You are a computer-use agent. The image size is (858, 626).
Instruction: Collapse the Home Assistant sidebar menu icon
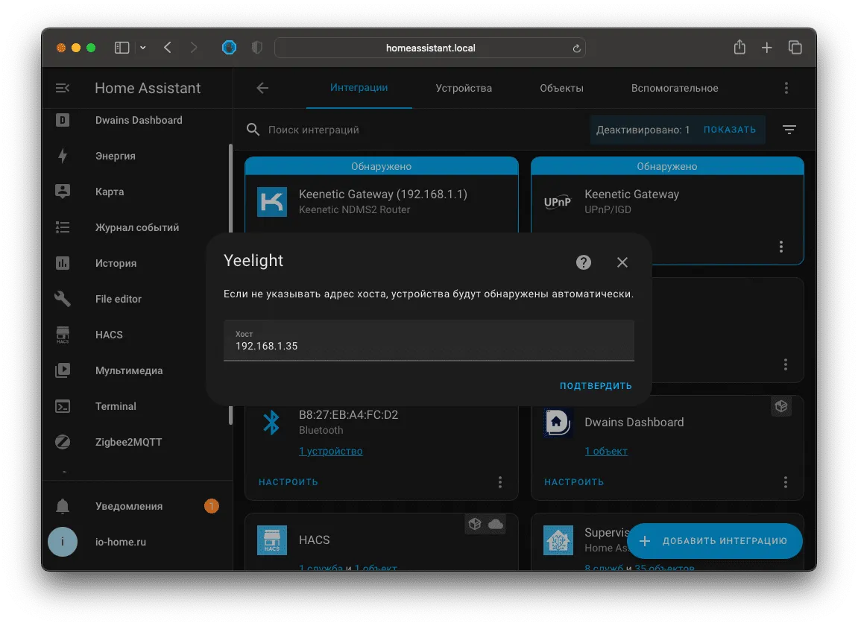63,88
